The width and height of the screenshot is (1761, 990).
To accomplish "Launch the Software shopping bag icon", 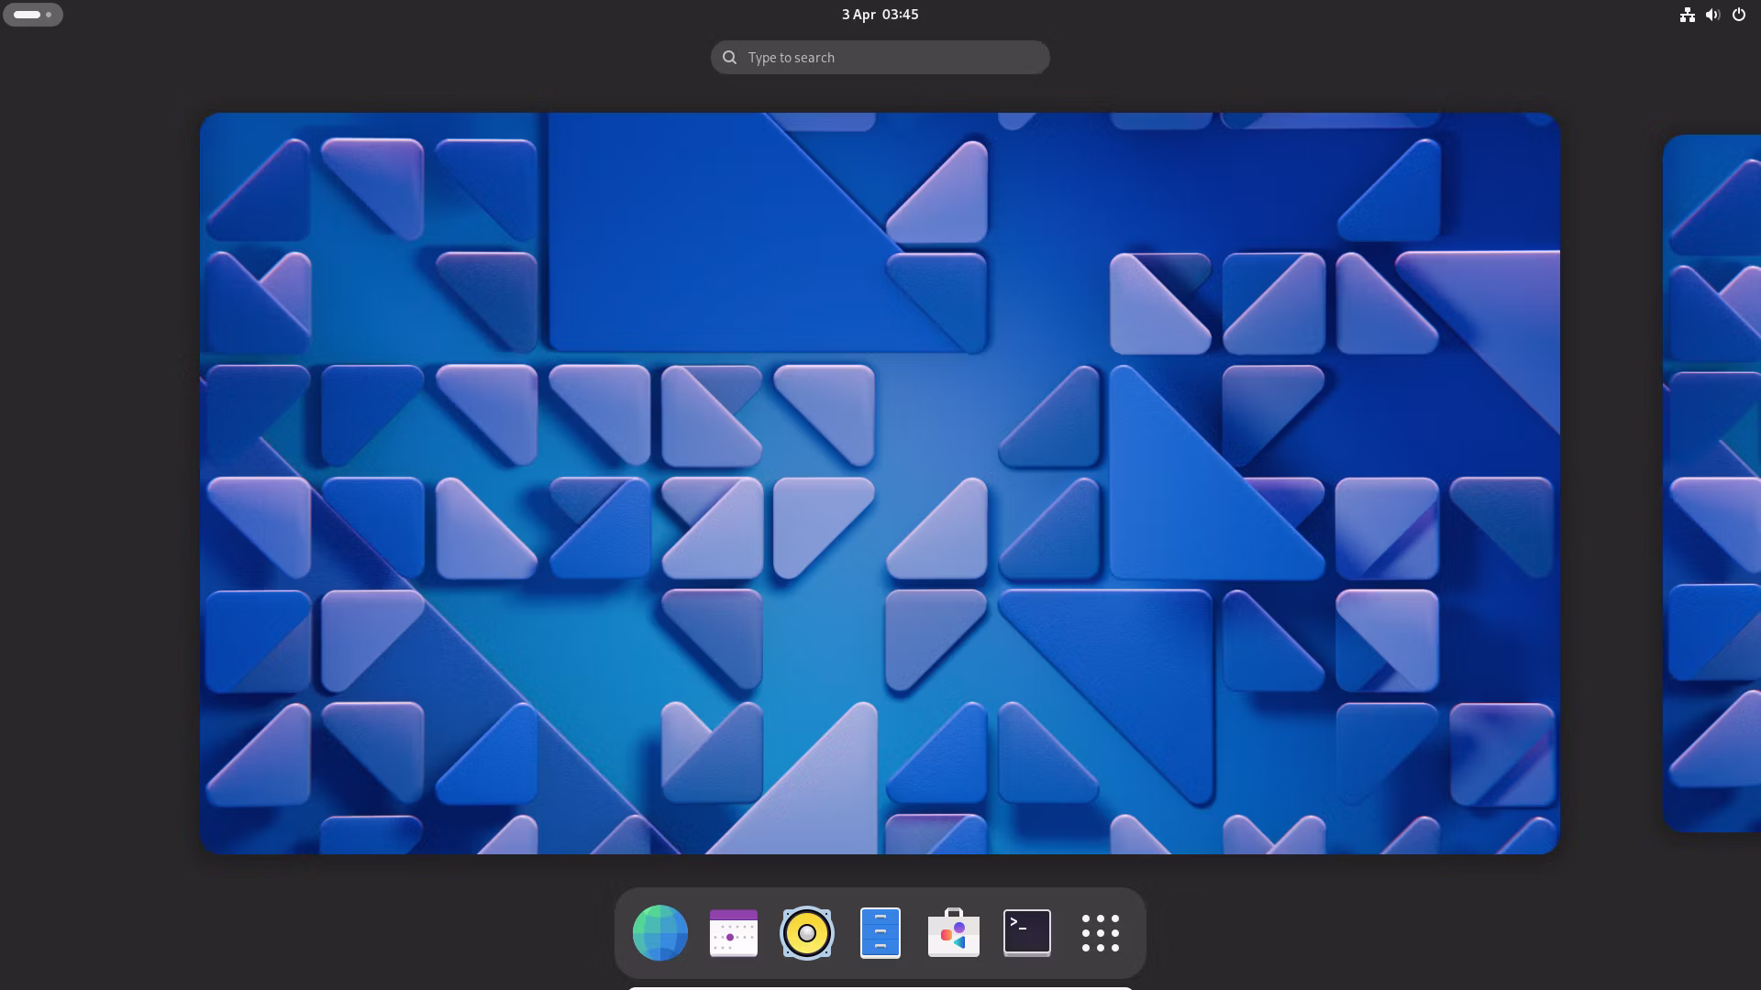I will (x=953, y=932).
